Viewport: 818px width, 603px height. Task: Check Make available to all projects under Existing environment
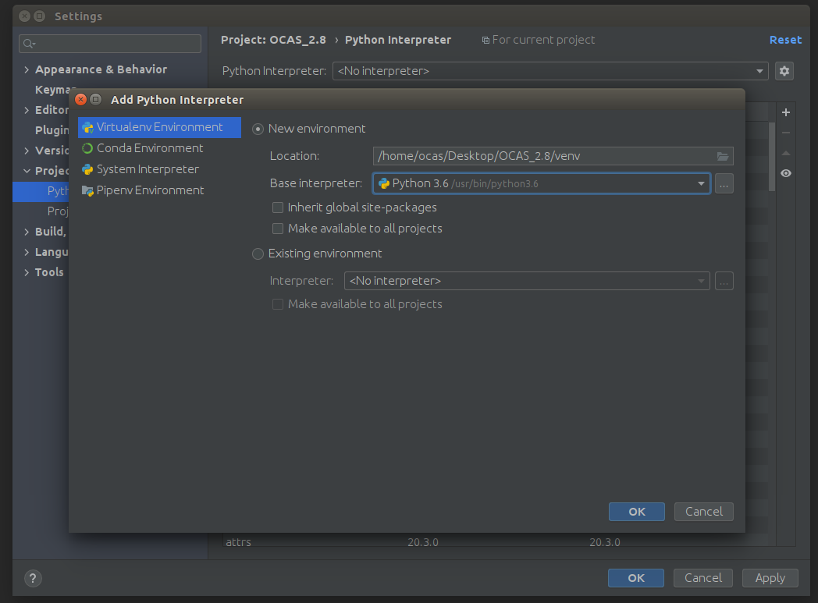click(x=278, y=304)
